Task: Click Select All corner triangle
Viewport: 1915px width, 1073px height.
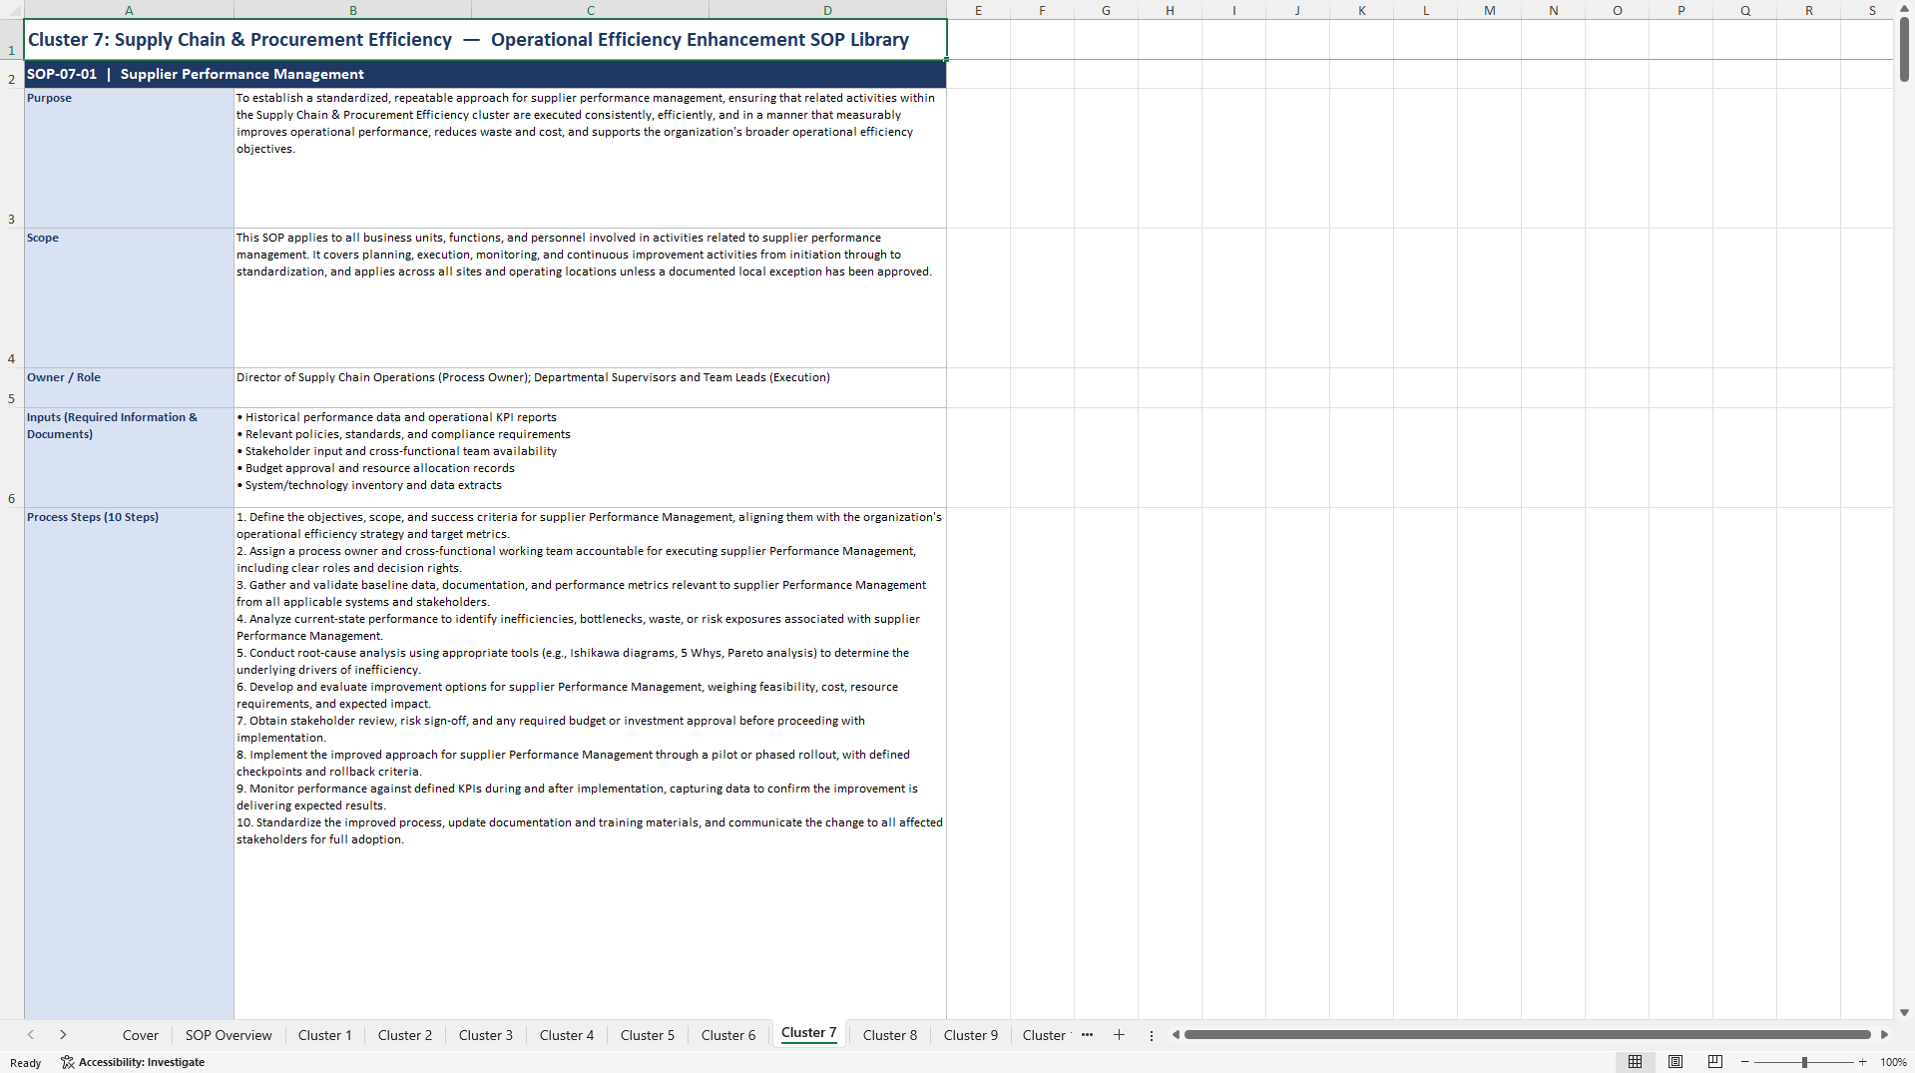Action: point(12,10)
